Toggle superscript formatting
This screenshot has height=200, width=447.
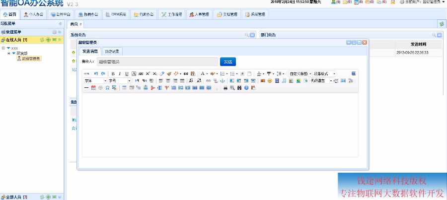point(148,73)
